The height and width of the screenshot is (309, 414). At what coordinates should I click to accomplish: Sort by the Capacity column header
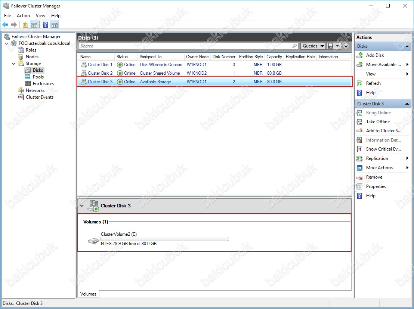tap(274, 57)
